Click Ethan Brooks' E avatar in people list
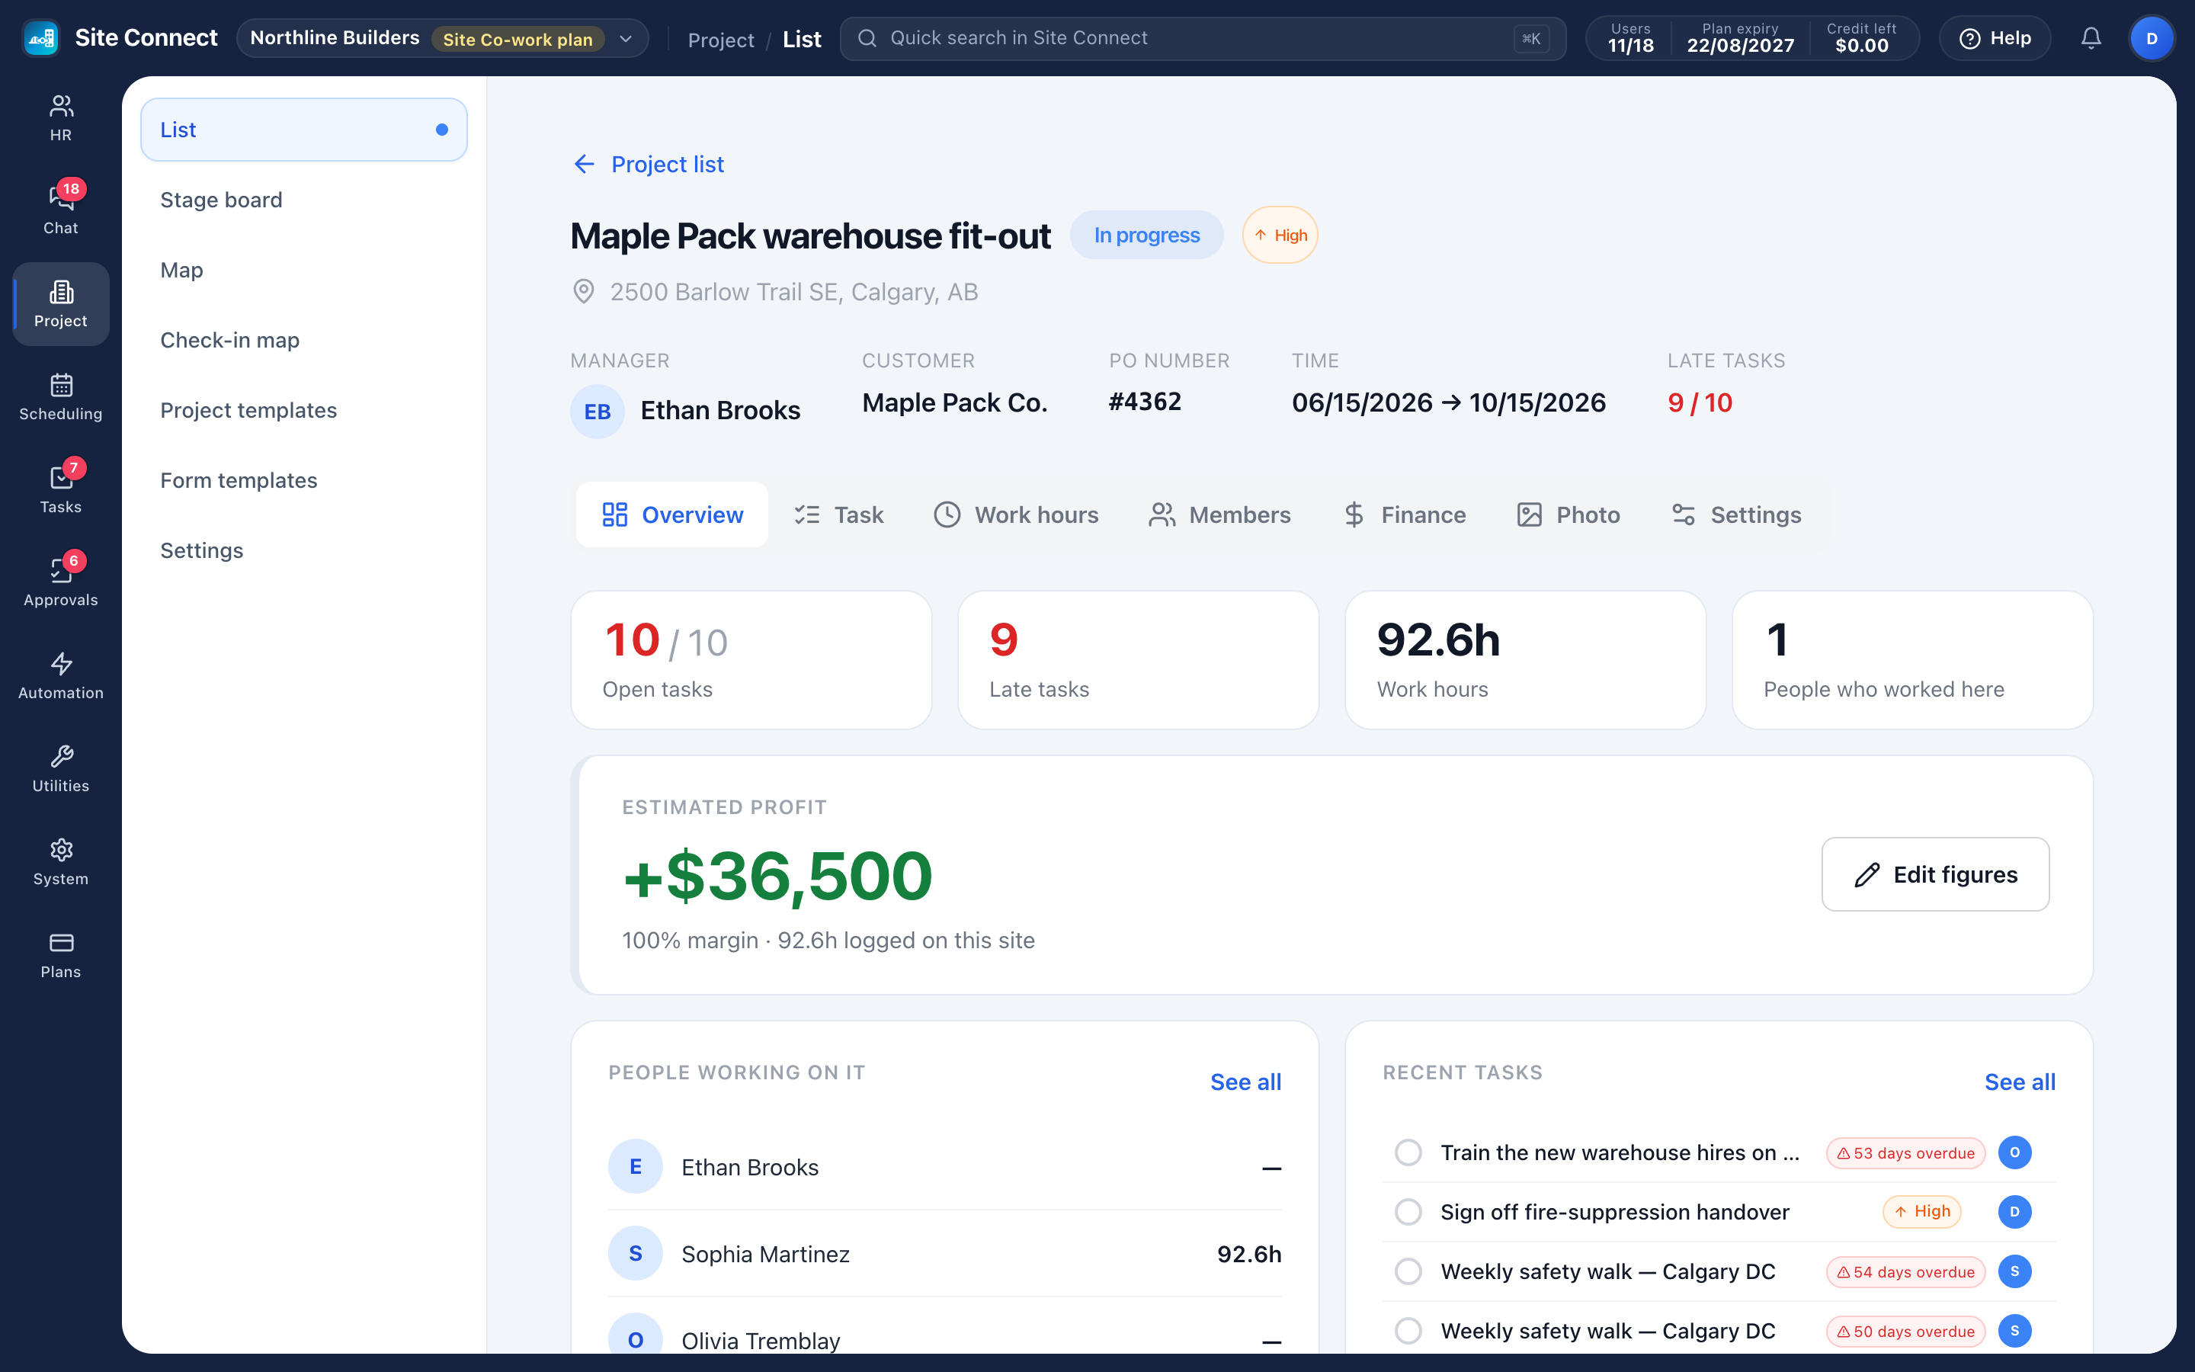Image resolution: width=2195 pixels, height=1372 pixels. (635, 1166)
